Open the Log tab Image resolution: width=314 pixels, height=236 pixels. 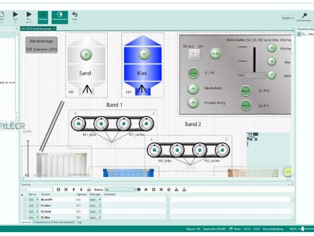coord(79,222)
